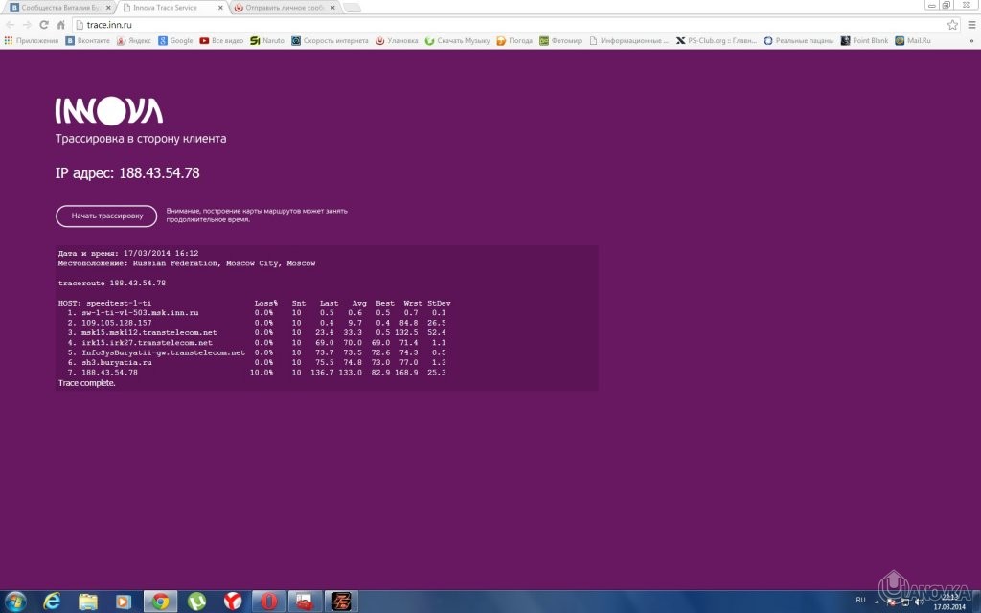
Task: Open the Скачать Музыку bookmark
Action: [x=457, y=40]
